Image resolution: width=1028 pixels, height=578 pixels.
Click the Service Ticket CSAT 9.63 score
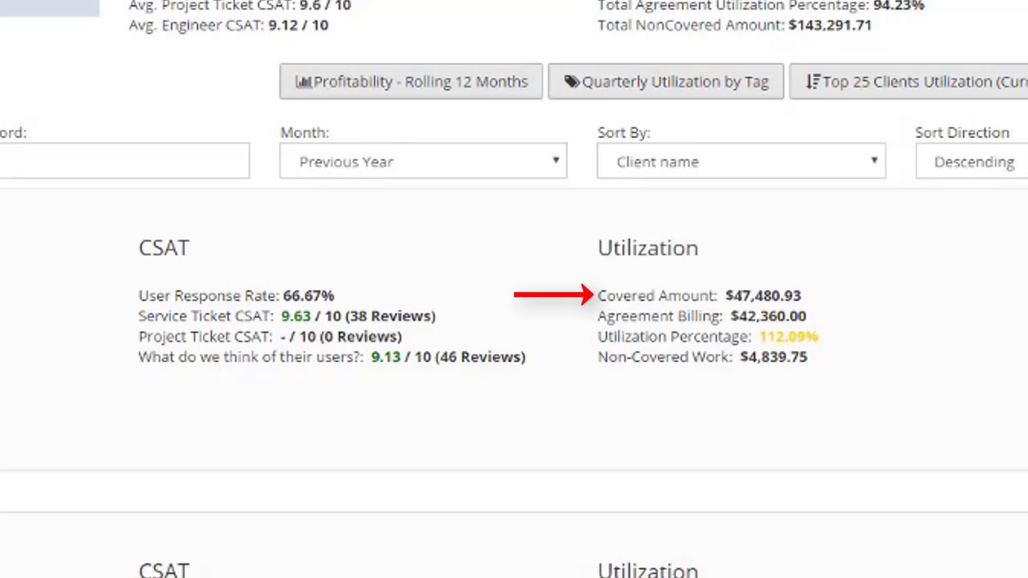coord(296,316)
